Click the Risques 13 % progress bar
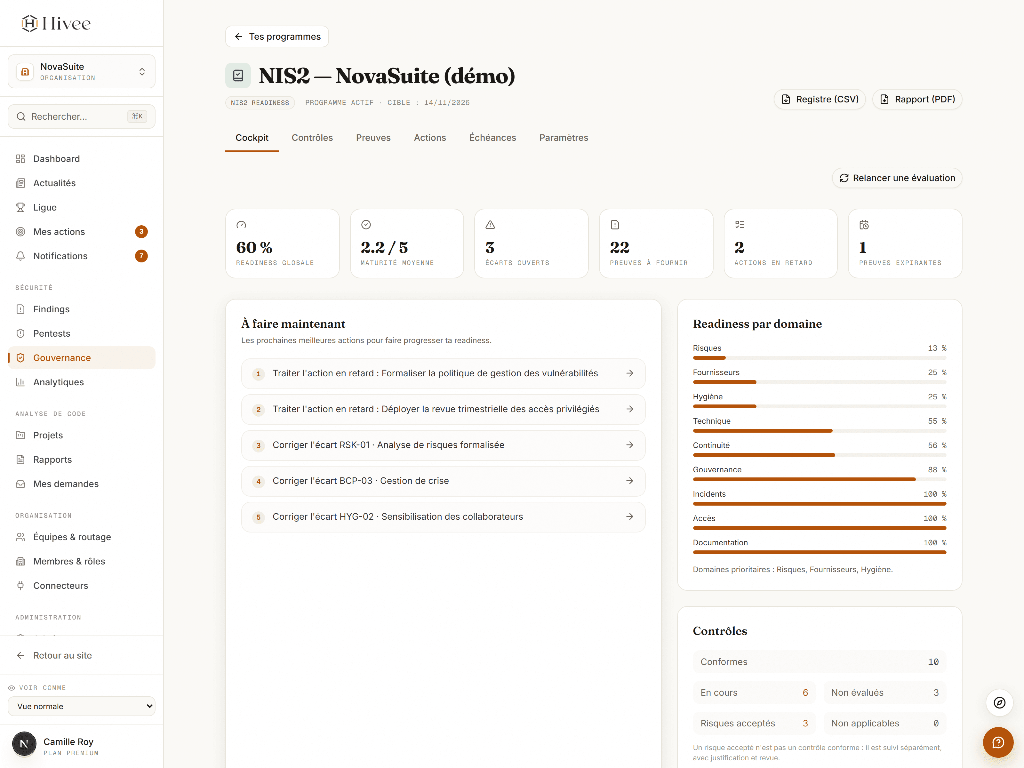Viewport: 1024px width, 768px height. pyautogui.click(x=820, y=358)
